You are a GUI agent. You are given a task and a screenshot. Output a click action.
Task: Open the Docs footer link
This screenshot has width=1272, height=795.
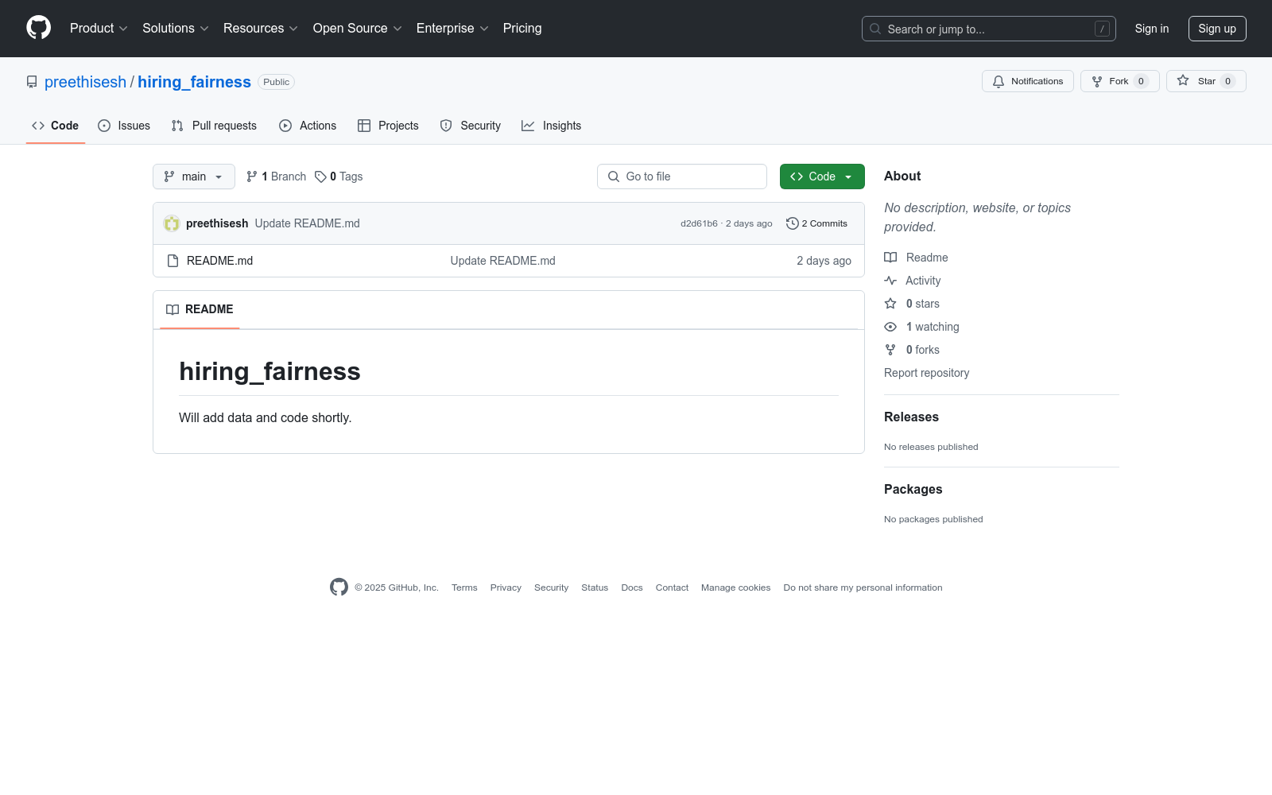632,588
